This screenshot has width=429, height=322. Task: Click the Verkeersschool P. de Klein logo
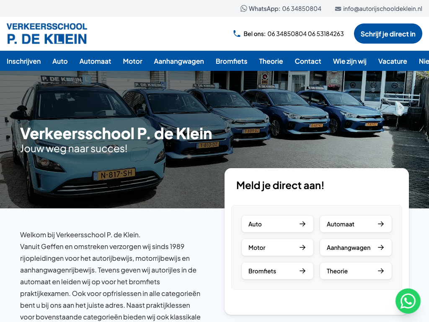click(x=47, y=34)
